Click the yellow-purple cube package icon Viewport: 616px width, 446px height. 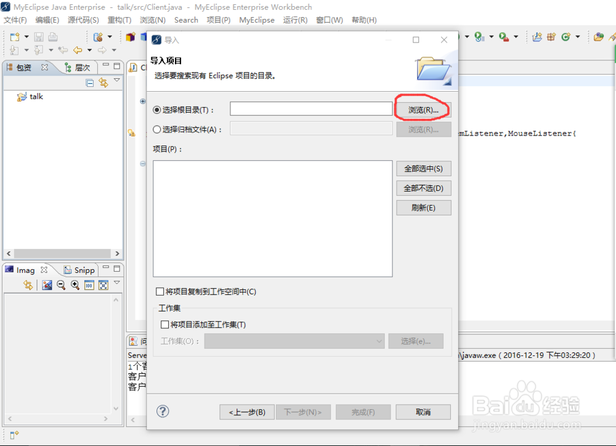[131, 37]
